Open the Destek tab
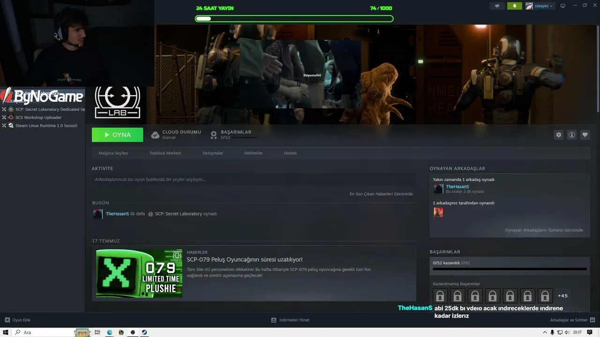The width and height of the screenshot is (600, 337). point(291,153)
